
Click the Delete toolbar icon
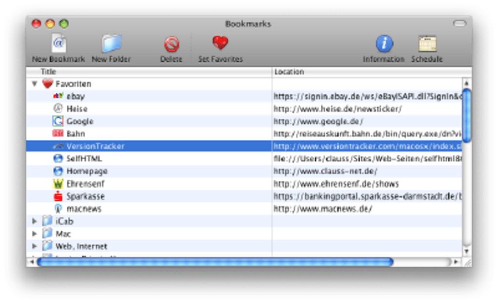pyautogui.click(x=171, y=44)
